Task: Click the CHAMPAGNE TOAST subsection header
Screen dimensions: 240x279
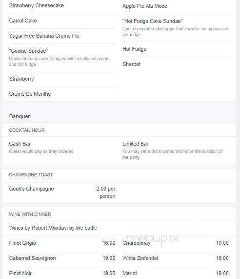Action: [31, 175]
